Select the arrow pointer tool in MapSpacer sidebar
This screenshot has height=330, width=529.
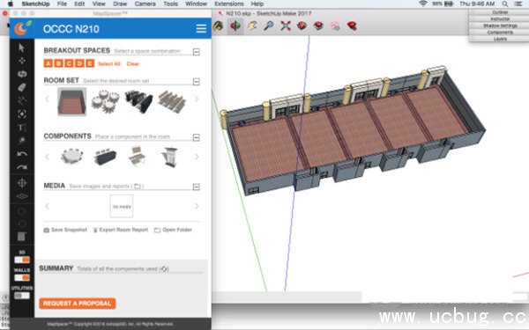pyautogui.click(x=21, y=48)
